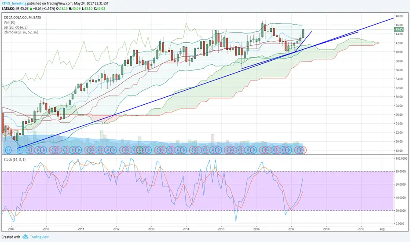Click the 20.0000 stochastic axis value

(x=401, y=211)
